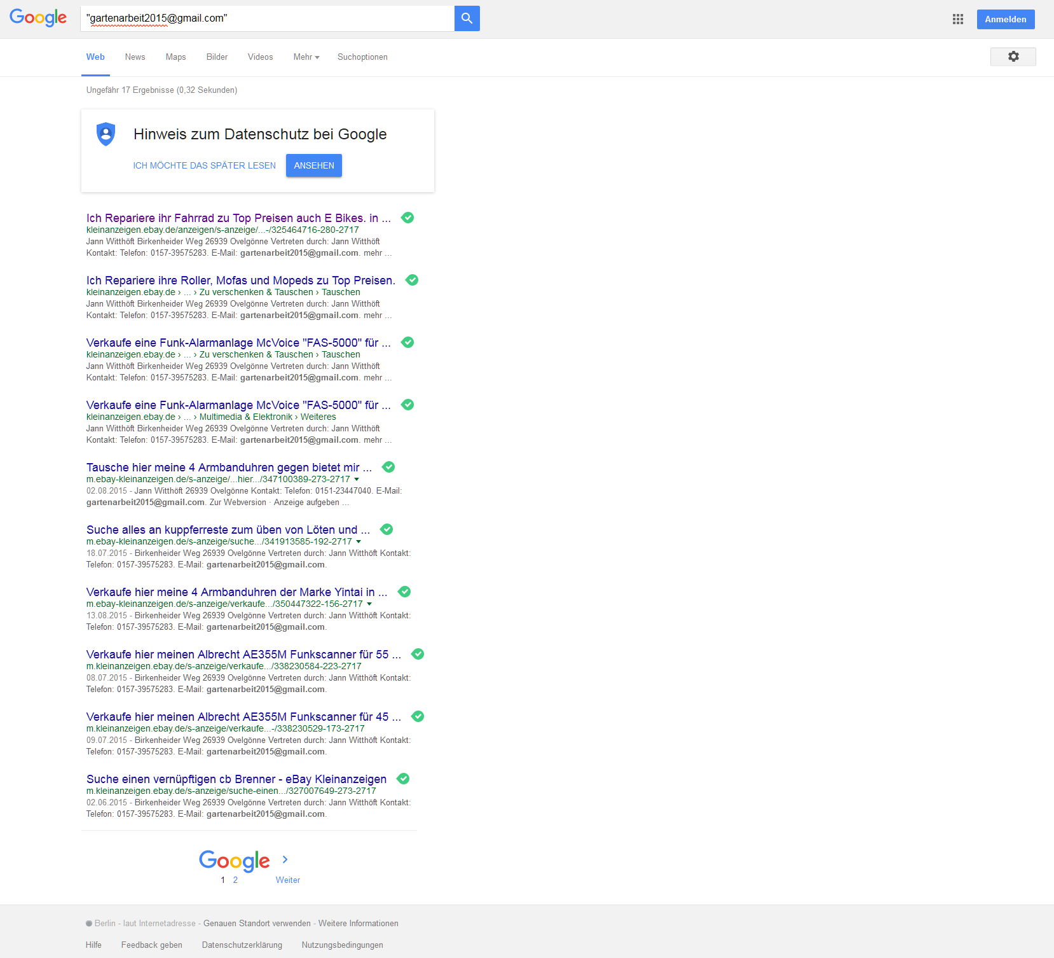The image size is (1054, 958).
Task: Open 'Ich Repariere ihr Fahrrad' result
Action: (x=238, y=218)
